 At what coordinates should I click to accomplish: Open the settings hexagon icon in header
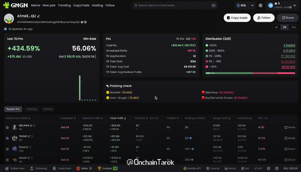[261, 5]
